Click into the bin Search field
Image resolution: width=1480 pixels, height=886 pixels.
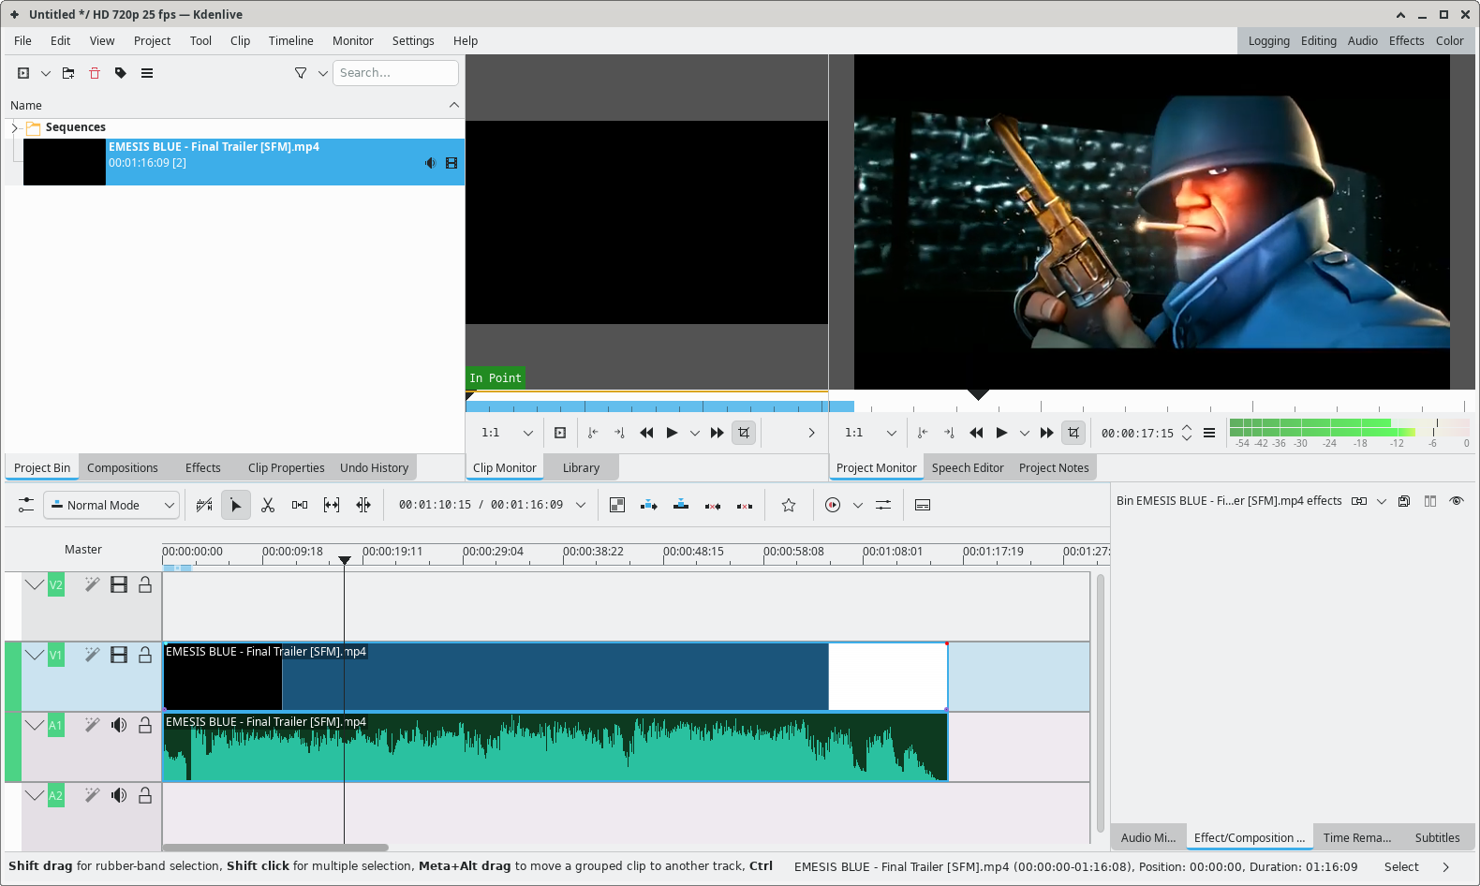pyautogui.click(x=396, y=73)
